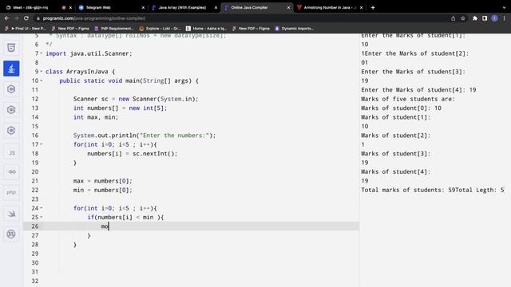Open the browser extensions puzzle icon

coord(475,18)
